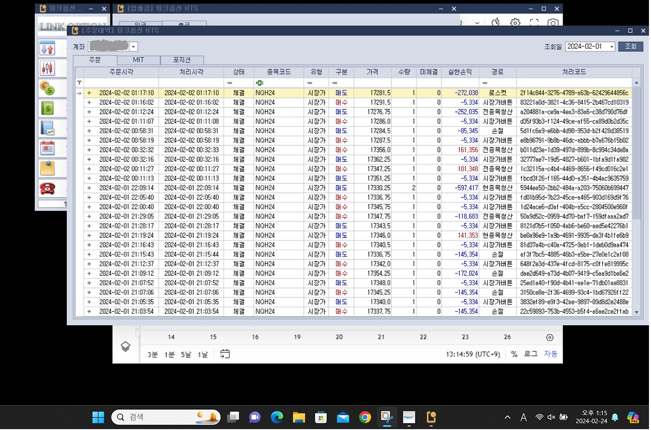Click the go-to-date calendar icon
Screen dimensions: 651x430
pyautogui.click(x=225, y=354)
